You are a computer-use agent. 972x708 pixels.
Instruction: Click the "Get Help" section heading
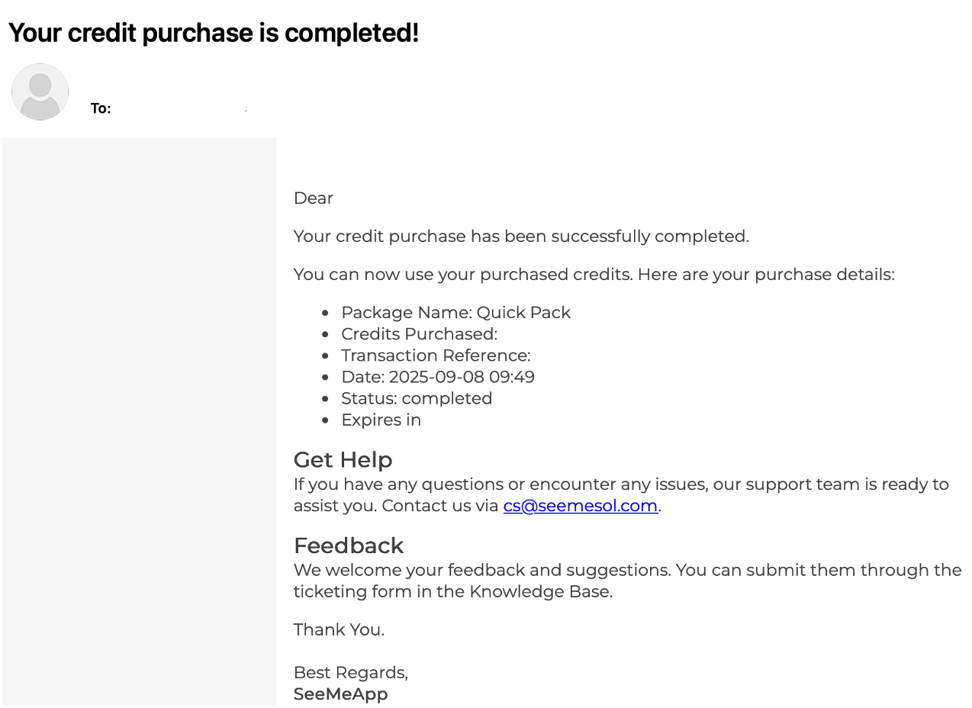click(343, 460)
